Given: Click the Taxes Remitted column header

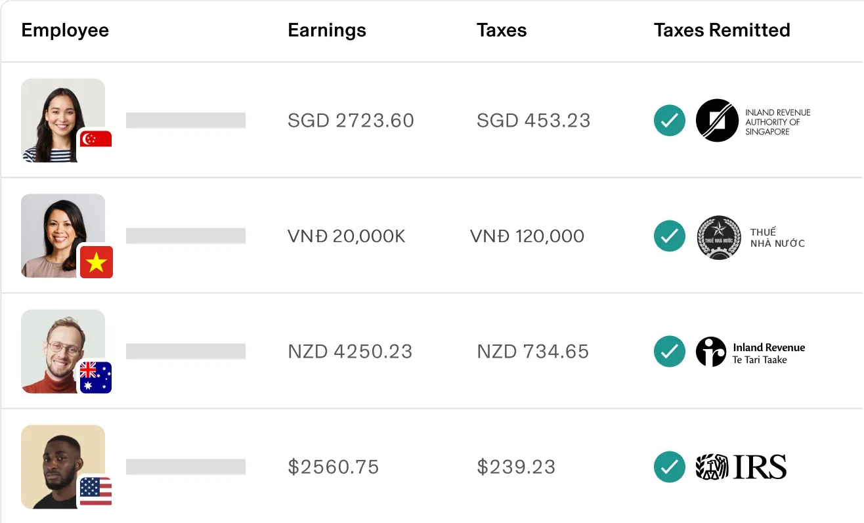Looking at the screenshot, I should pos(722,30).
